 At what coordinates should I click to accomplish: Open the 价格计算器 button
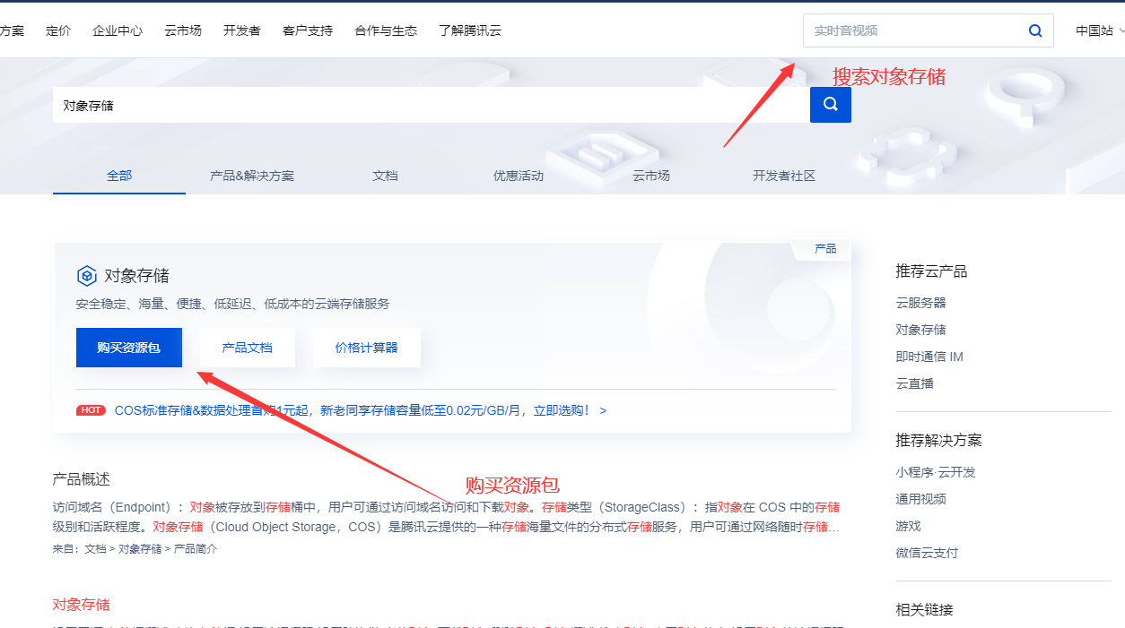click(366, 348)
